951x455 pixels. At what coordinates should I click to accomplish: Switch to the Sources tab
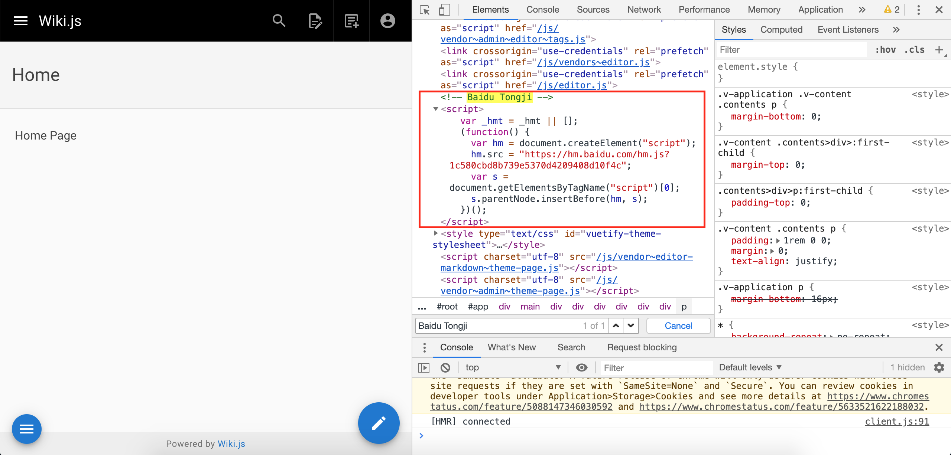[x=593, y=10]
